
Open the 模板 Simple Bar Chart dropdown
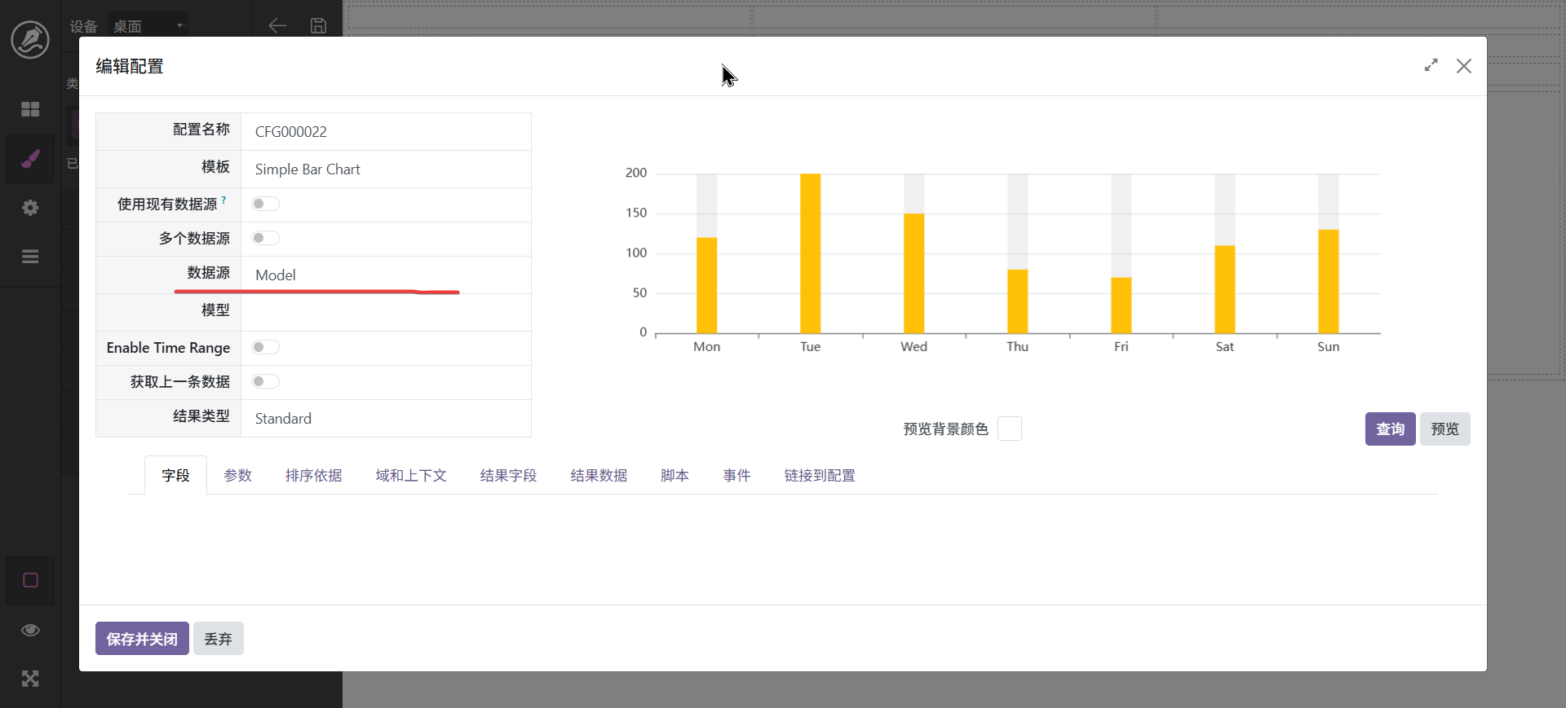(x=386, y=169)
